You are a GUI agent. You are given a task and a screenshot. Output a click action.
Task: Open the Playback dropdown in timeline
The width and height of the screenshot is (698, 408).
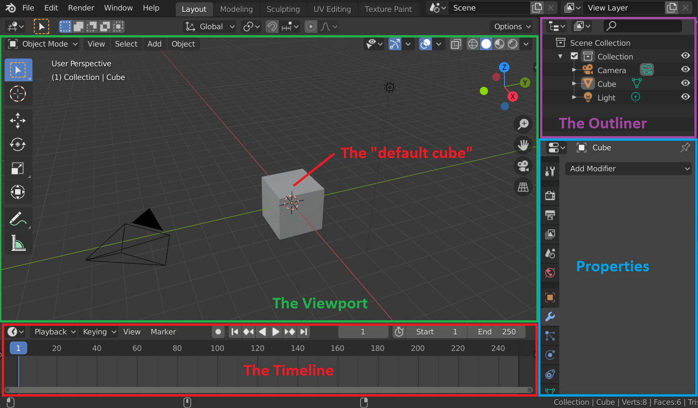54,332
